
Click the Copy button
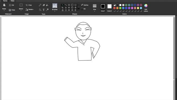pyautogui.click(x=12, y=10)
